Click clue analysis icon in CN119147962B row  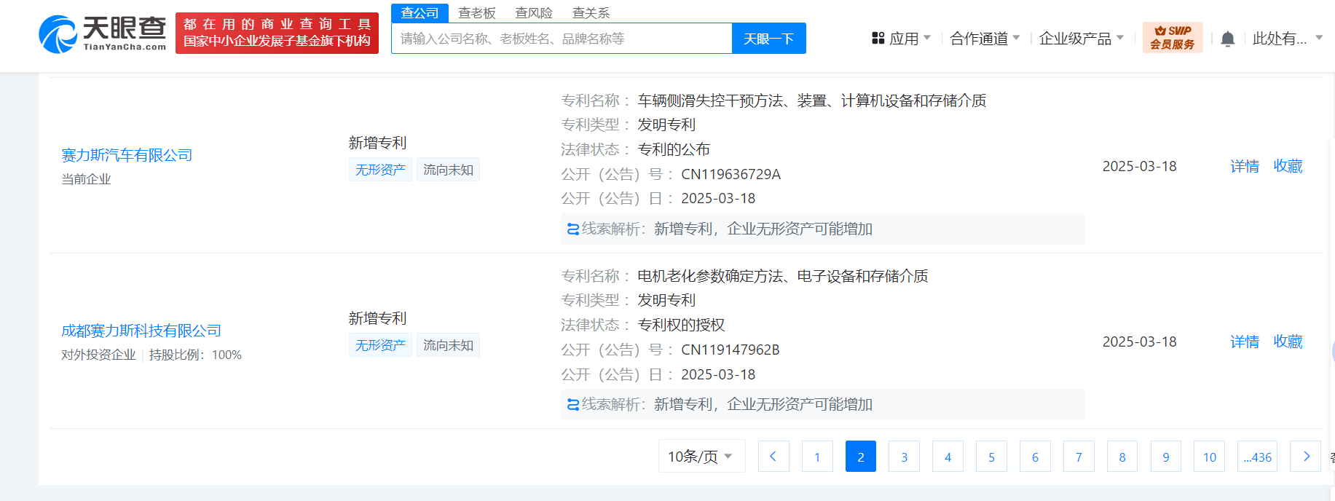coord(573,405)
